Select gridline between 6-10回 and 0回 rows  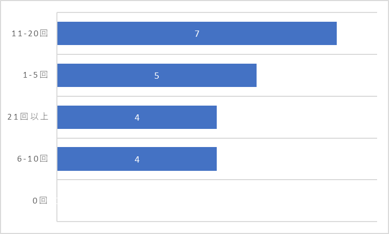[x=217, y=180]
